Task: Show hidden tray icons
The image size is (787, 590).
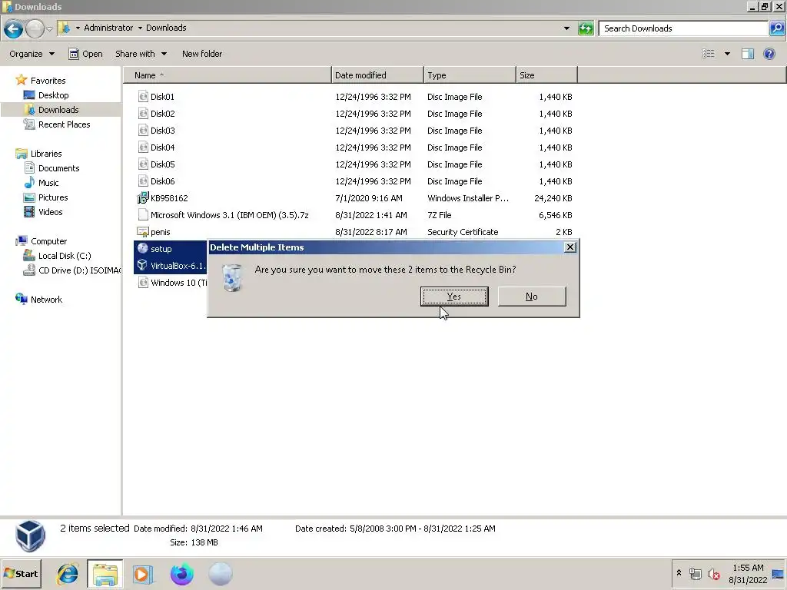Action: point(679,572)
